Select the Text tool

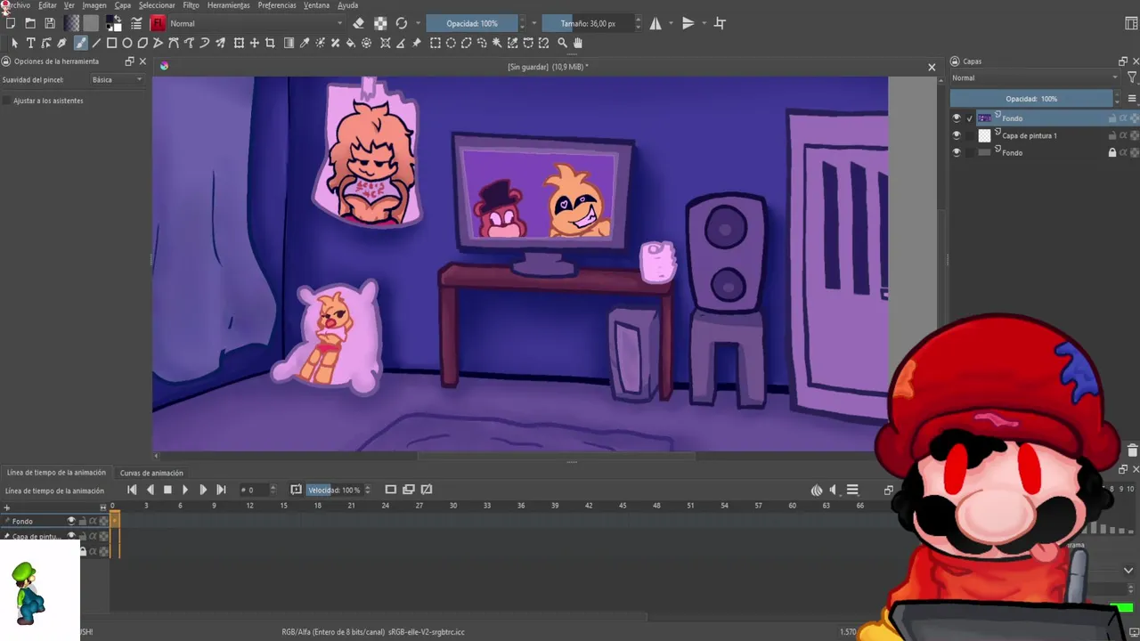pos(30,43)
